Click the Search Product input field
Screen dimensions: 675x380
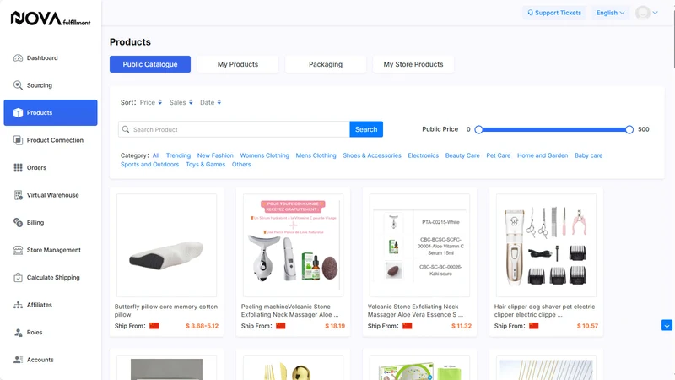coord(235,129)
